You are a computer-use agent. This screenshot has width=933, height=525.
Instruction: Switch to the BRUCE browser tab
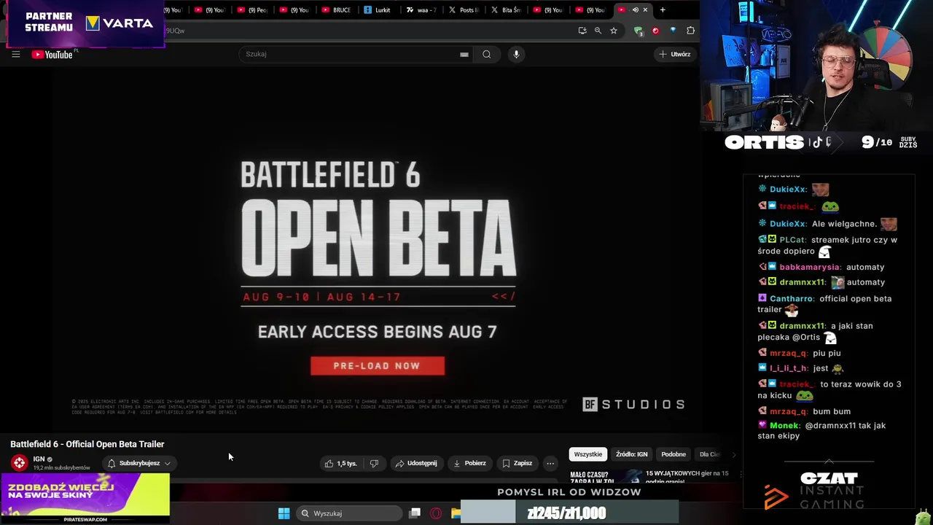tap(337, 10)
